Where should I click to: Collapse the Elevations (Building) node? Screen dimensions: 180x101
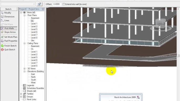(25, 71)
